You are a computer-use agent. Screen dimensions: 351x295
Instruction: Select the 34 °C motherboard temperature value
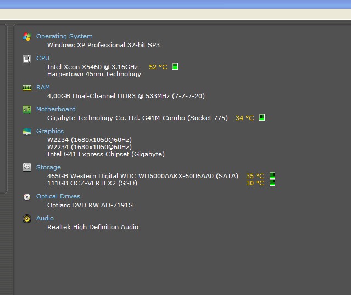pyautogui.click(x=244, y=118)
